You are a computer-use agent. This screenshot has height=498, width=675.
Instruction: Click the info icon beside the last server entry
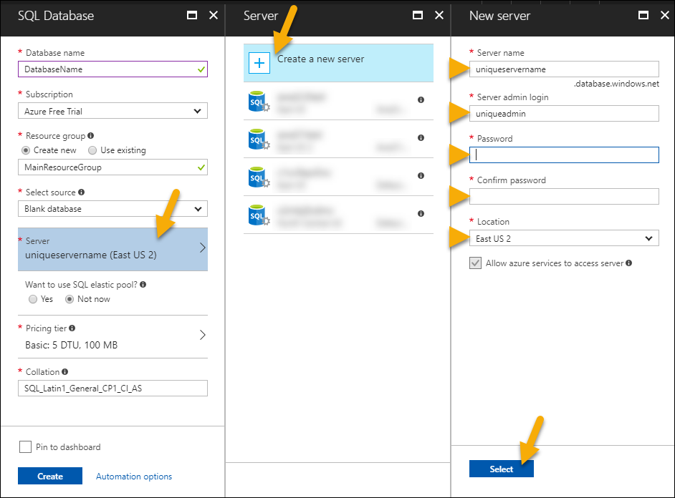(421, 214)
